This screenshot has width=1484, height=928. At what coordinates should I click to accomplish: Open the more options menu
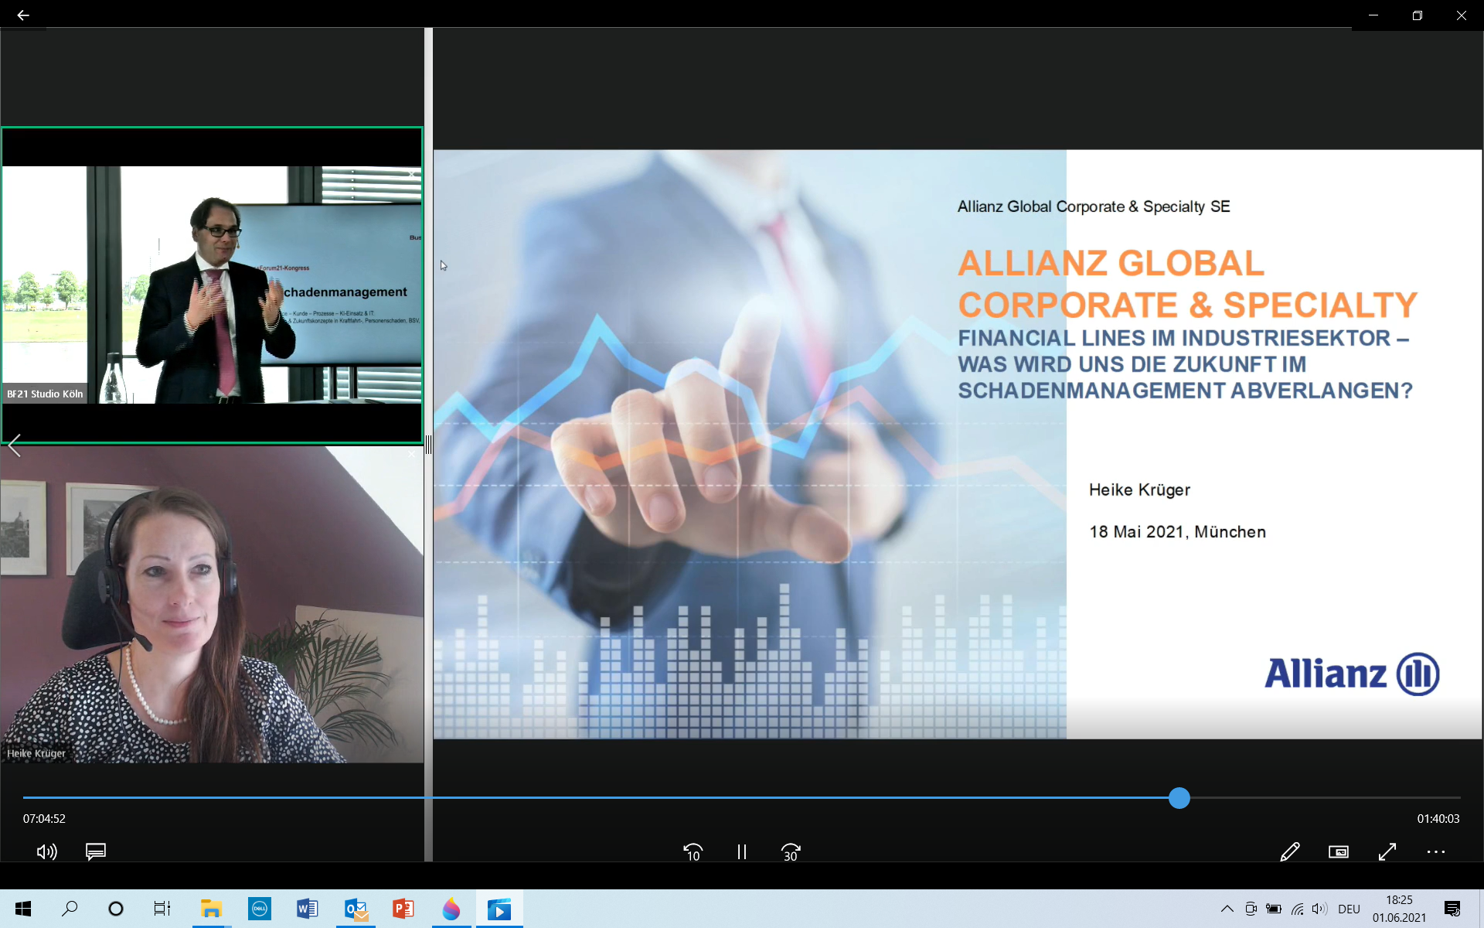pos(1436,851)
